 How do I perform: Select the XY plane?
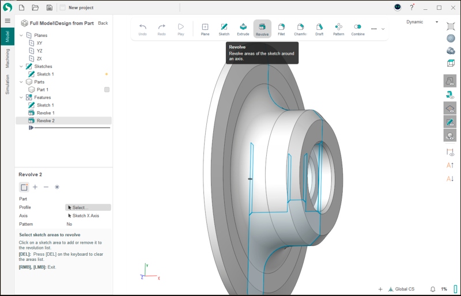click(39, 43)
